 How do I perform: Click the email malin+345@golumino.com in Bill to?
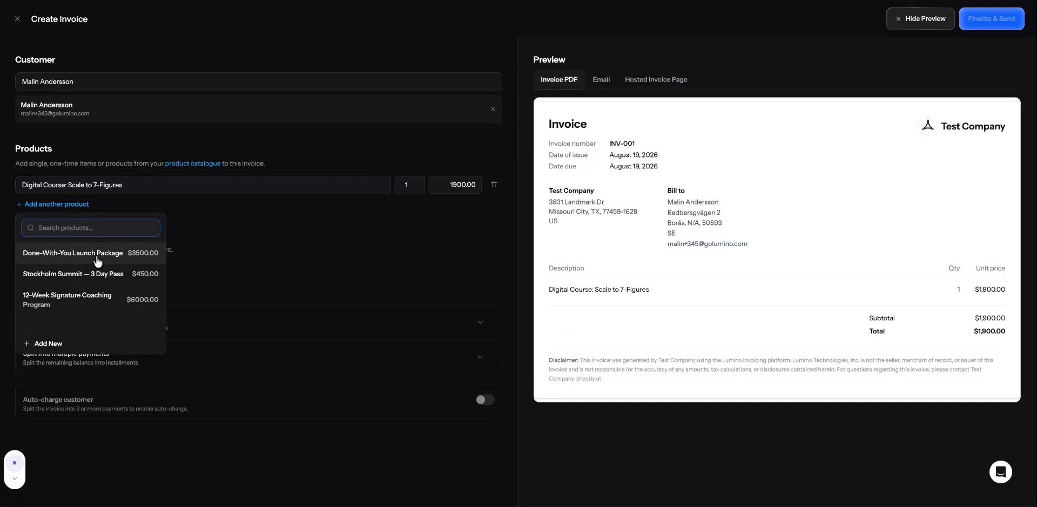(x=707, y=244)
